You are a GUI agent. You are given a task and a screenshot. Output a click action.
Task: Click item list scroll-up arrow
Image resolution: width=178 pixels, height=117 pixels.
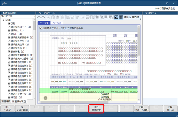point(34,20)
